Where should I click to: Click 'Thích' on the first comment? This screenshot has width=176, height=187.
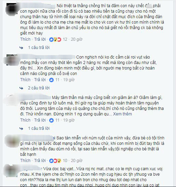(x=25, y=39)
